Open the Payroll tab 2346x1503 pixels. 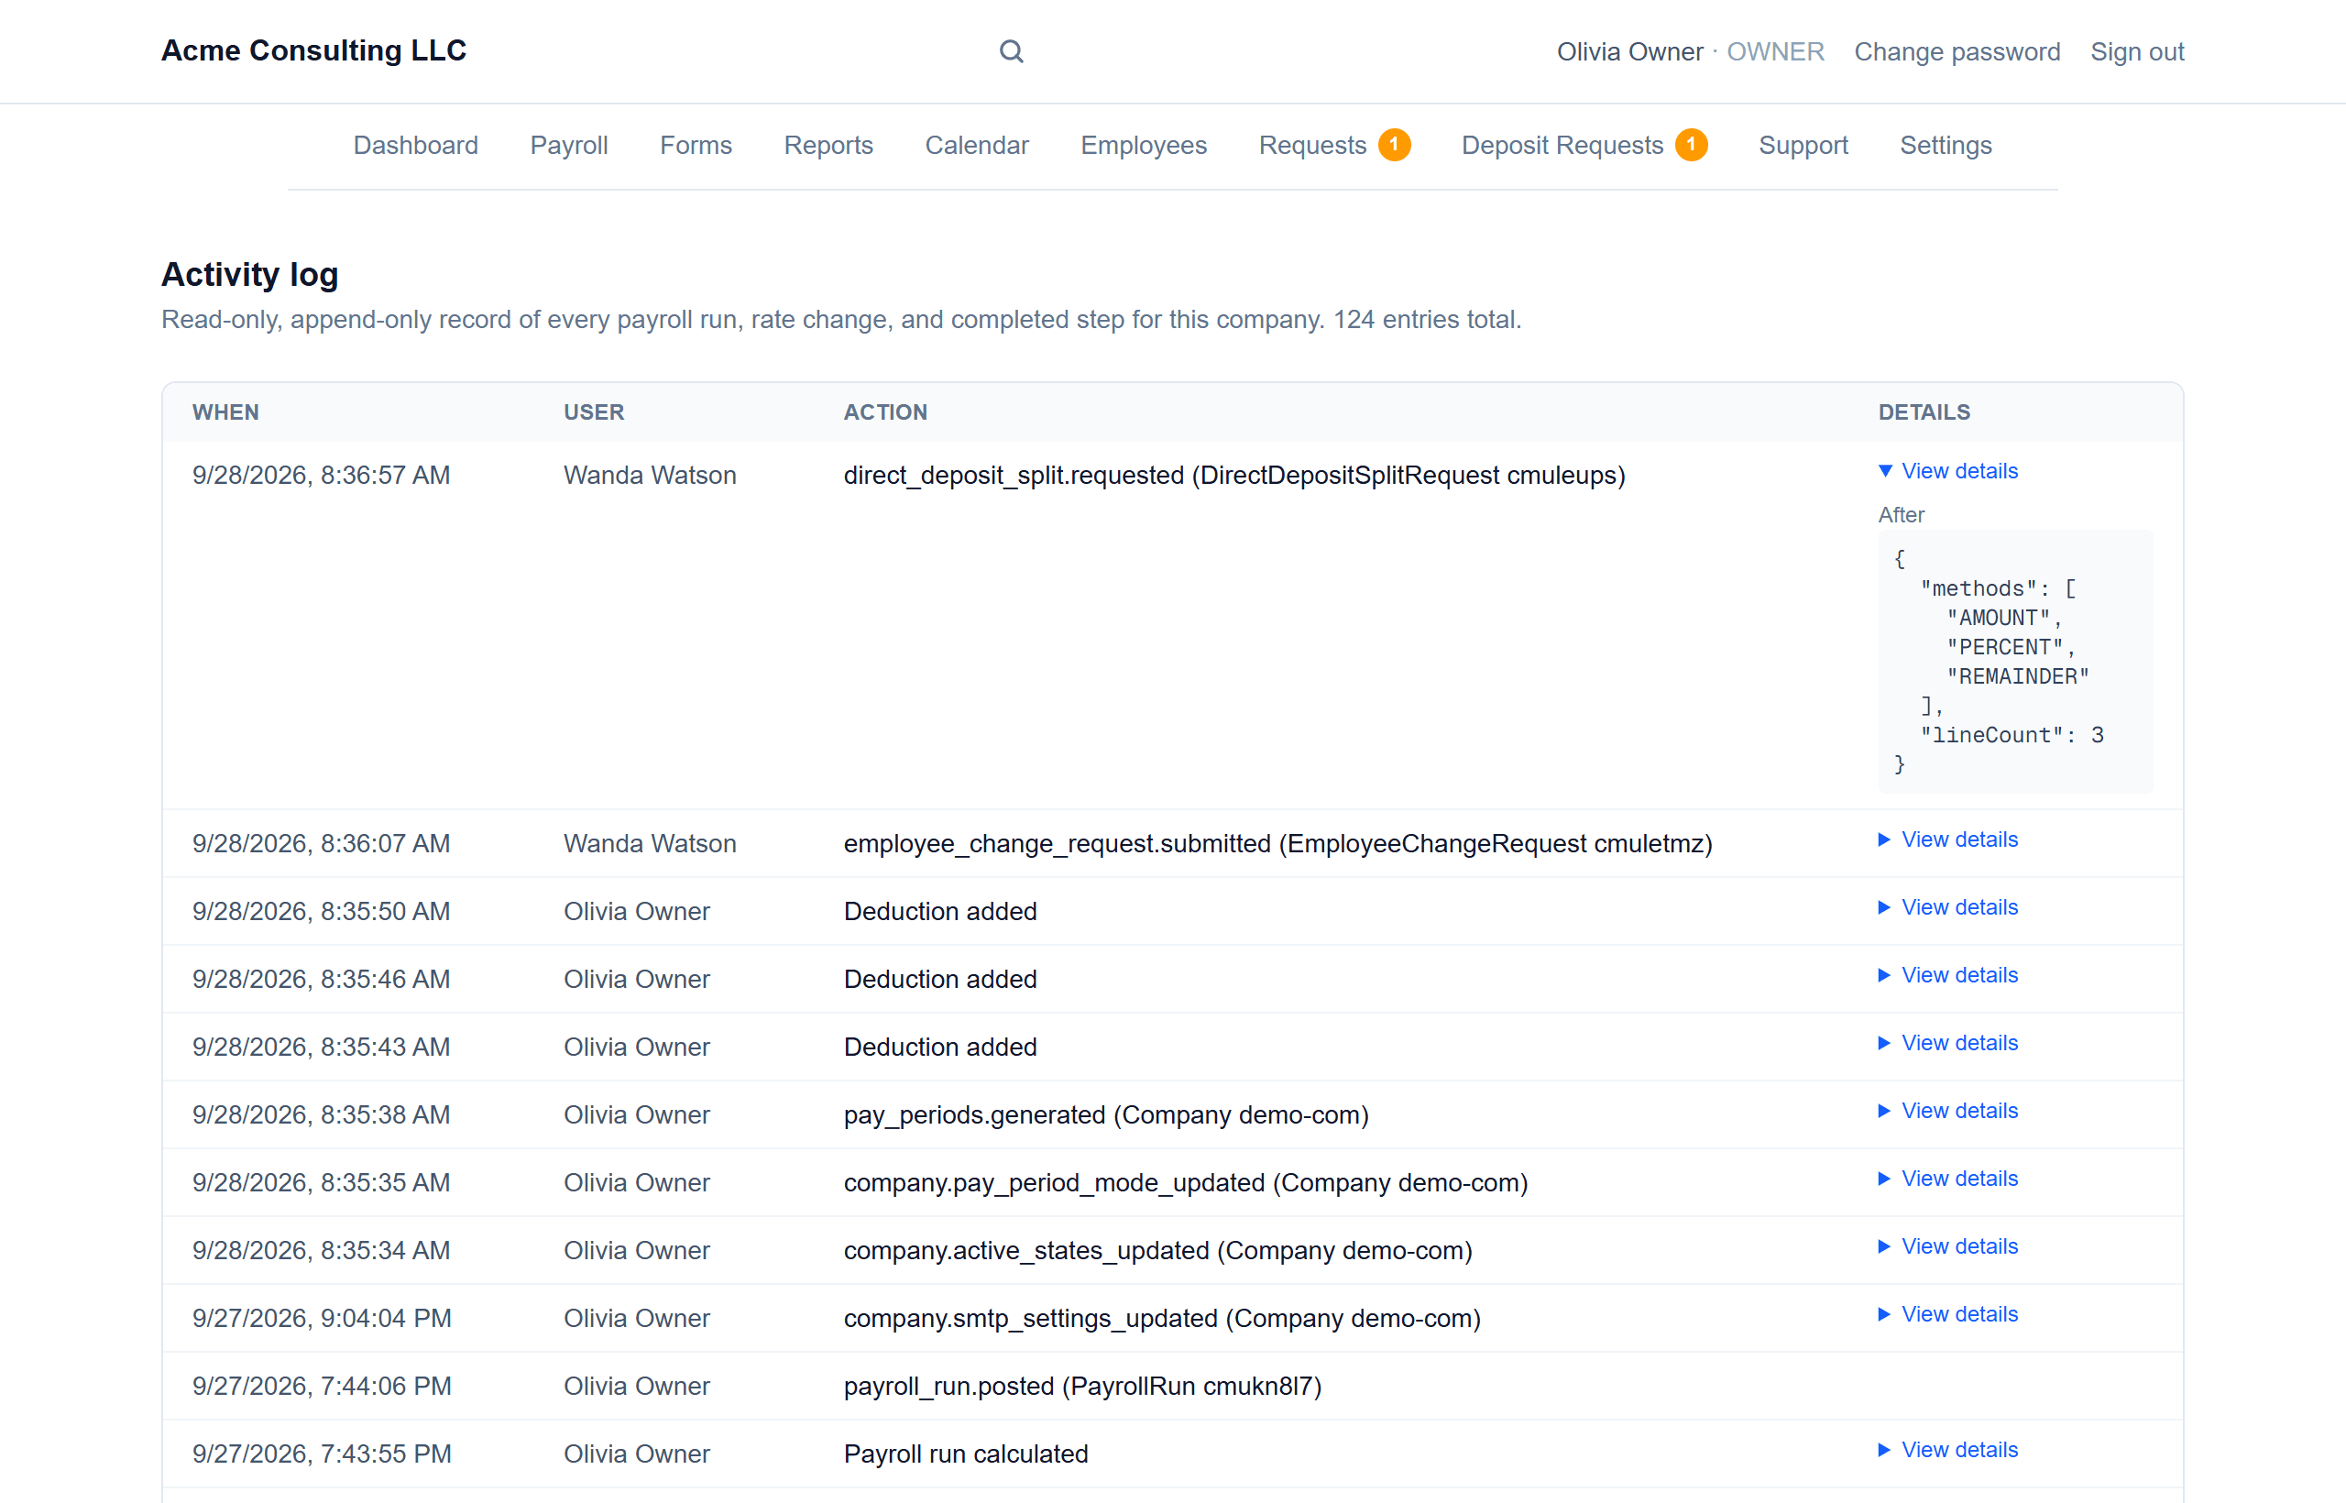pos(569,146)
